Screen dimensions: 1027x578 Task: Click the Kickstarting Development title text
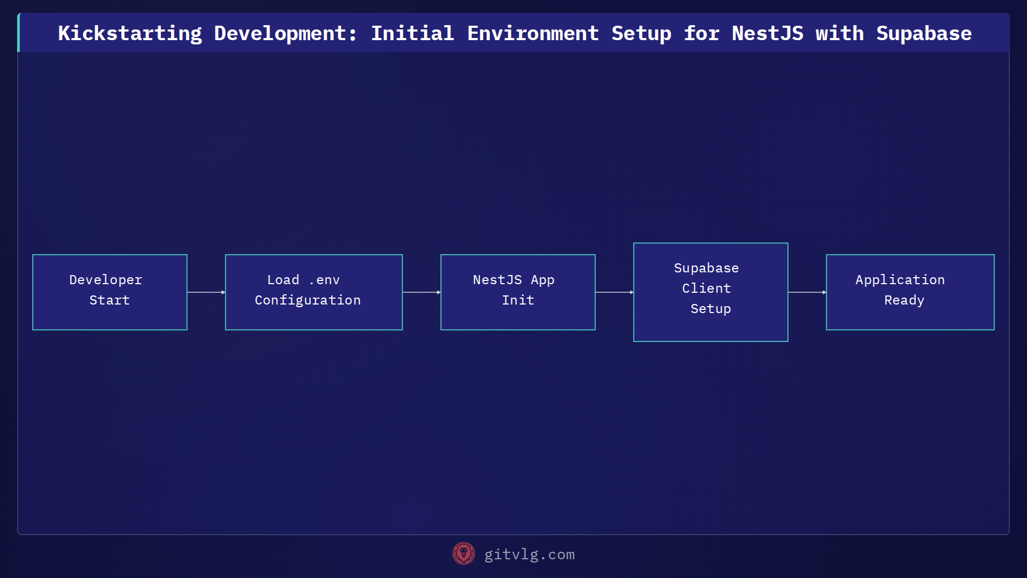point(515,33)
